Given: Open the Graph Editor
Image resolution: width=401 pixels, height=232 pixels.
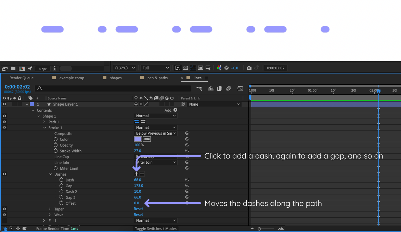Looking at the screenshot, I should point(240,88).
